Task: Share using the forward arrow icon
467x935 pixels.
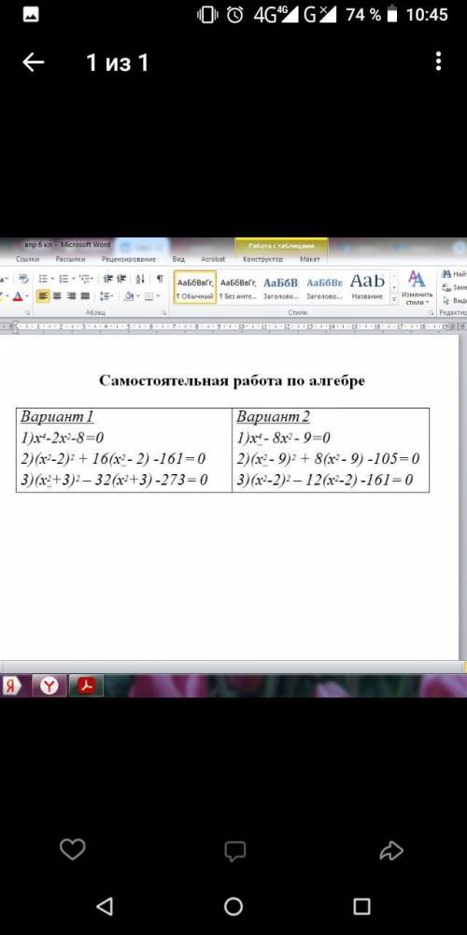Action: pos(391,850)
